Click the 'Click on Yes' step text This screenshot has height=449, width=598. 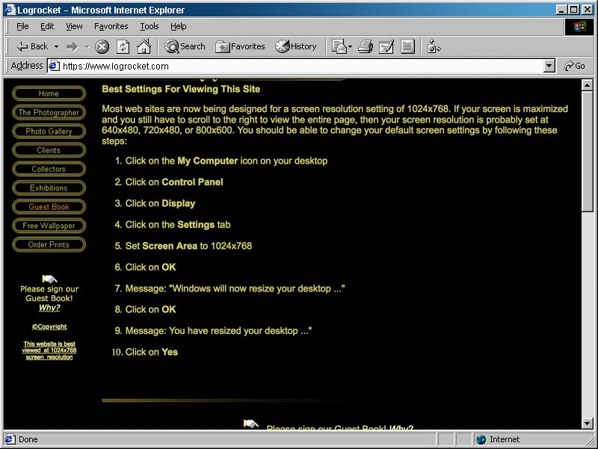(x=152, y=352)
